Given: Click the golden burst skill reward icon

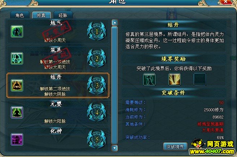Looking at the screenshot, I should pyautogui.click(x=175, y=79).
